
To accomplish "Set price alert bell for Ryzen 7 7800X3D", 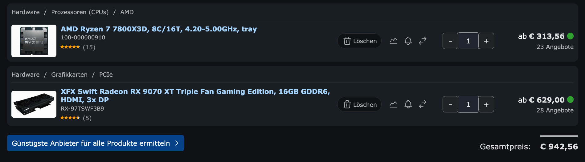I will tap(408, 41).
